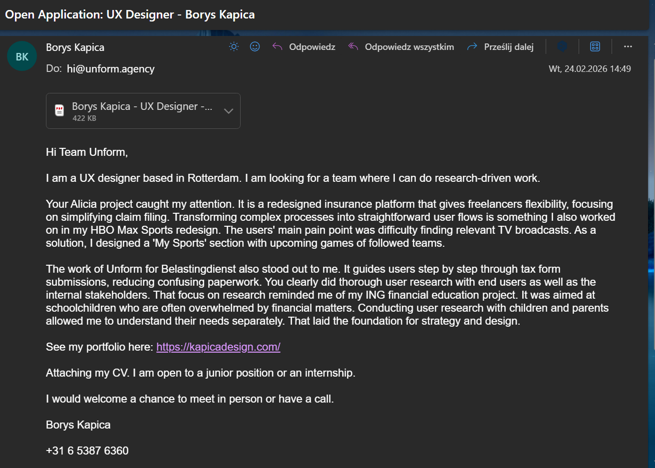The width and height of the screenshot is (655, 468).
Task: Click the email date 24.02.2026 14:49
Action: tap(590, 69)
